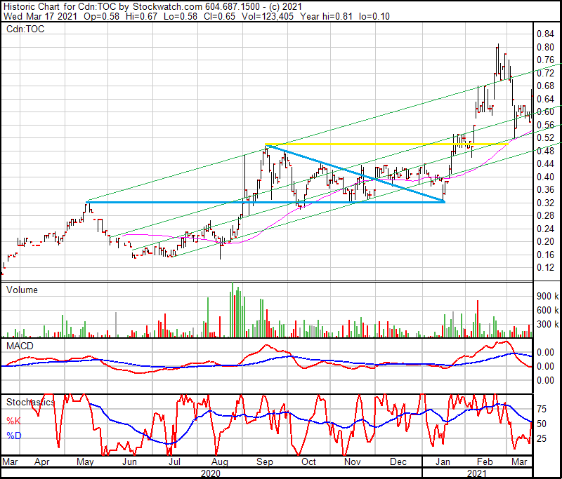Click the 2020 year label
Image resolution: width=562 pixels, height=479 pixels.
coord(211,473)
